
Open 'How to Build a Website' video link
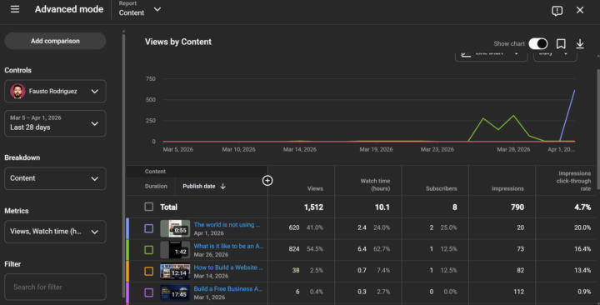[x=228, y=267]
